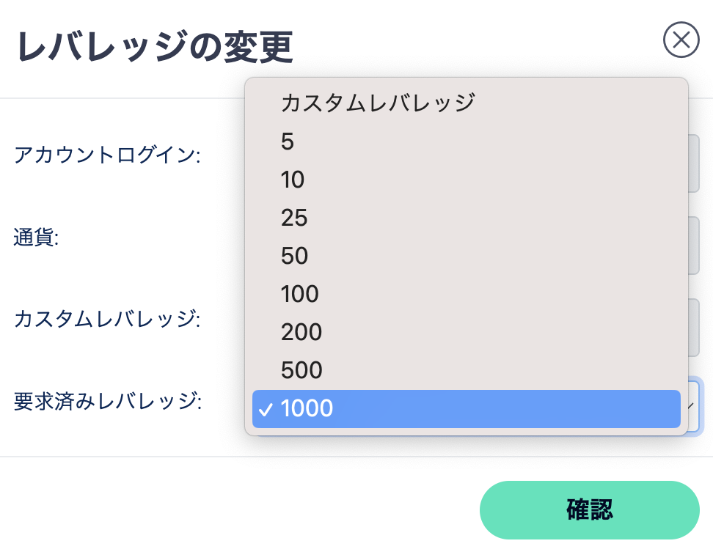Click the 要求済みレバレッジ label

pyautogui.click(x=107, y=401)
